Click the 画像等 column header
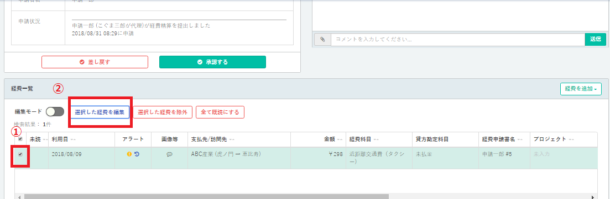 click(x=169, y=139)
